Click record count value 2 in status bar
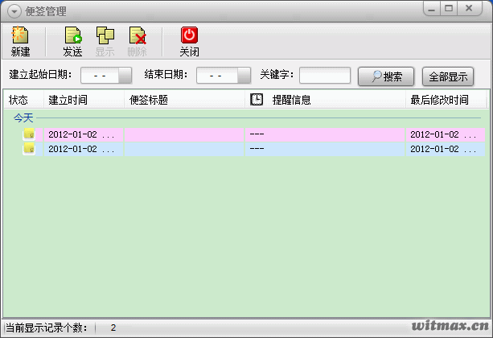 tap(113, 328)
